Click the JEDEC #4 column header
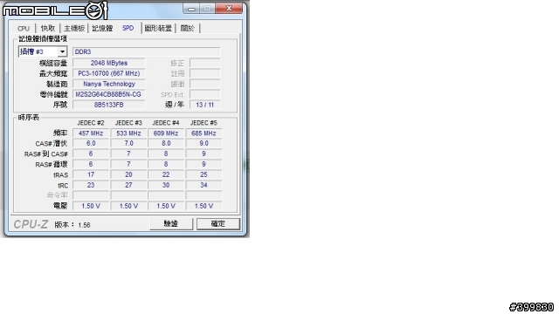Viewport: 559px width, 314px height. click(x=166, y=123)
